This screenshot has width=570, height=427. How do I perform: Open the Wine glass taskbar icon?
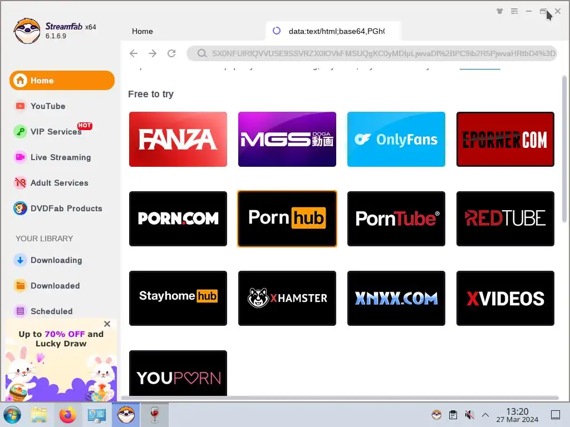(155, 415)
